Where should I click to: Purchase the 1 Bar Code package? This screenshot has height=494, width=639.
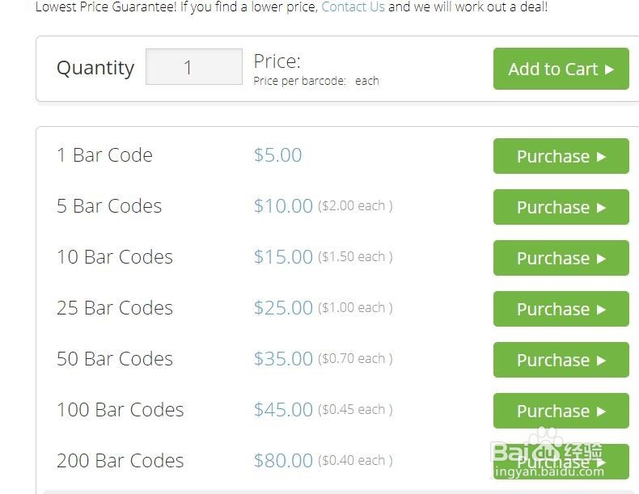click(x=561, y=156)
